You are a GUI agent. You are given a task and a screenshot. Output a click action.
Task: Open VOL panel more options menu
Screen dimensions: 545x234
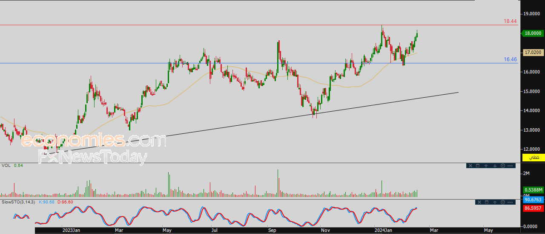point(510,166)
